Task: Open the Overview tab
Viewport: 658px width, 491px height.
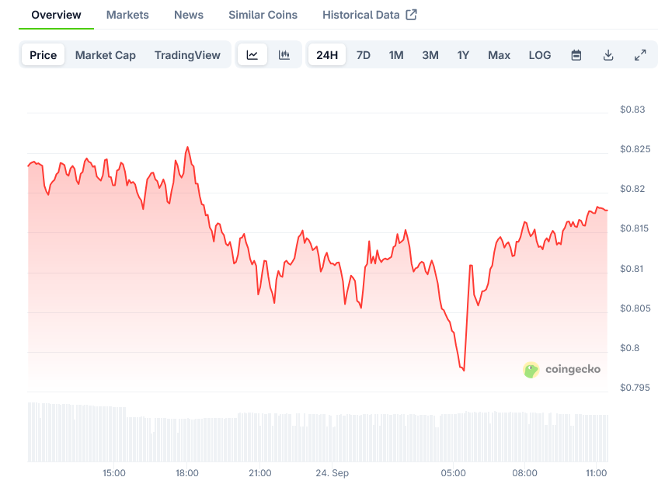Action: coord(56,15)
